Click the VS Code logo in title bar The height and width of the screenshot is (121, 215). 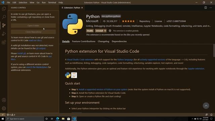[3, 2]
